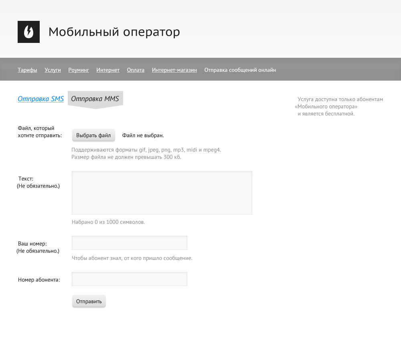
Task: Click the "Мобильный оператор" site title
Action: coord(114,32)
